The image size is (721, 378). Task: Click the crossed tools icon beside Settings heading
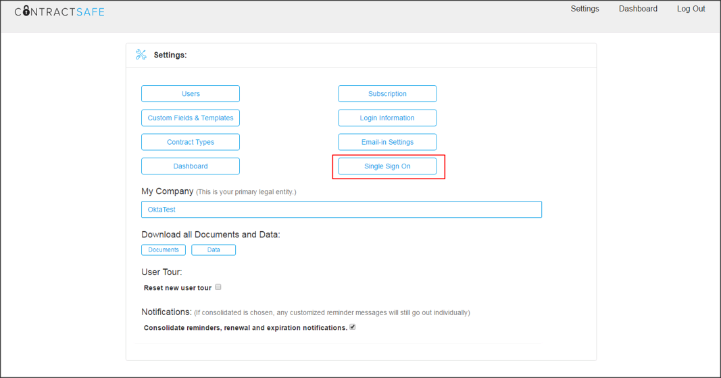(x=141, y=55)
